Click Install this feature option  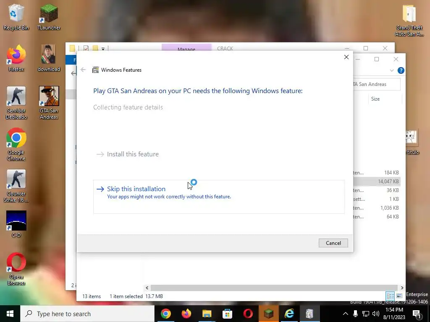pos(128,154)
